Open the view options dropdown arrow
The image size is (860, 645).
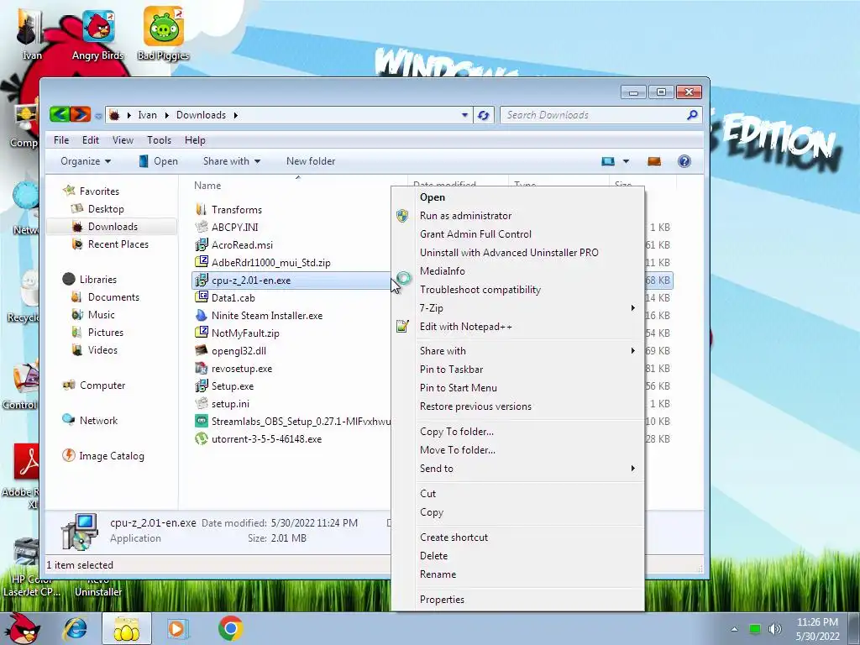626,161
